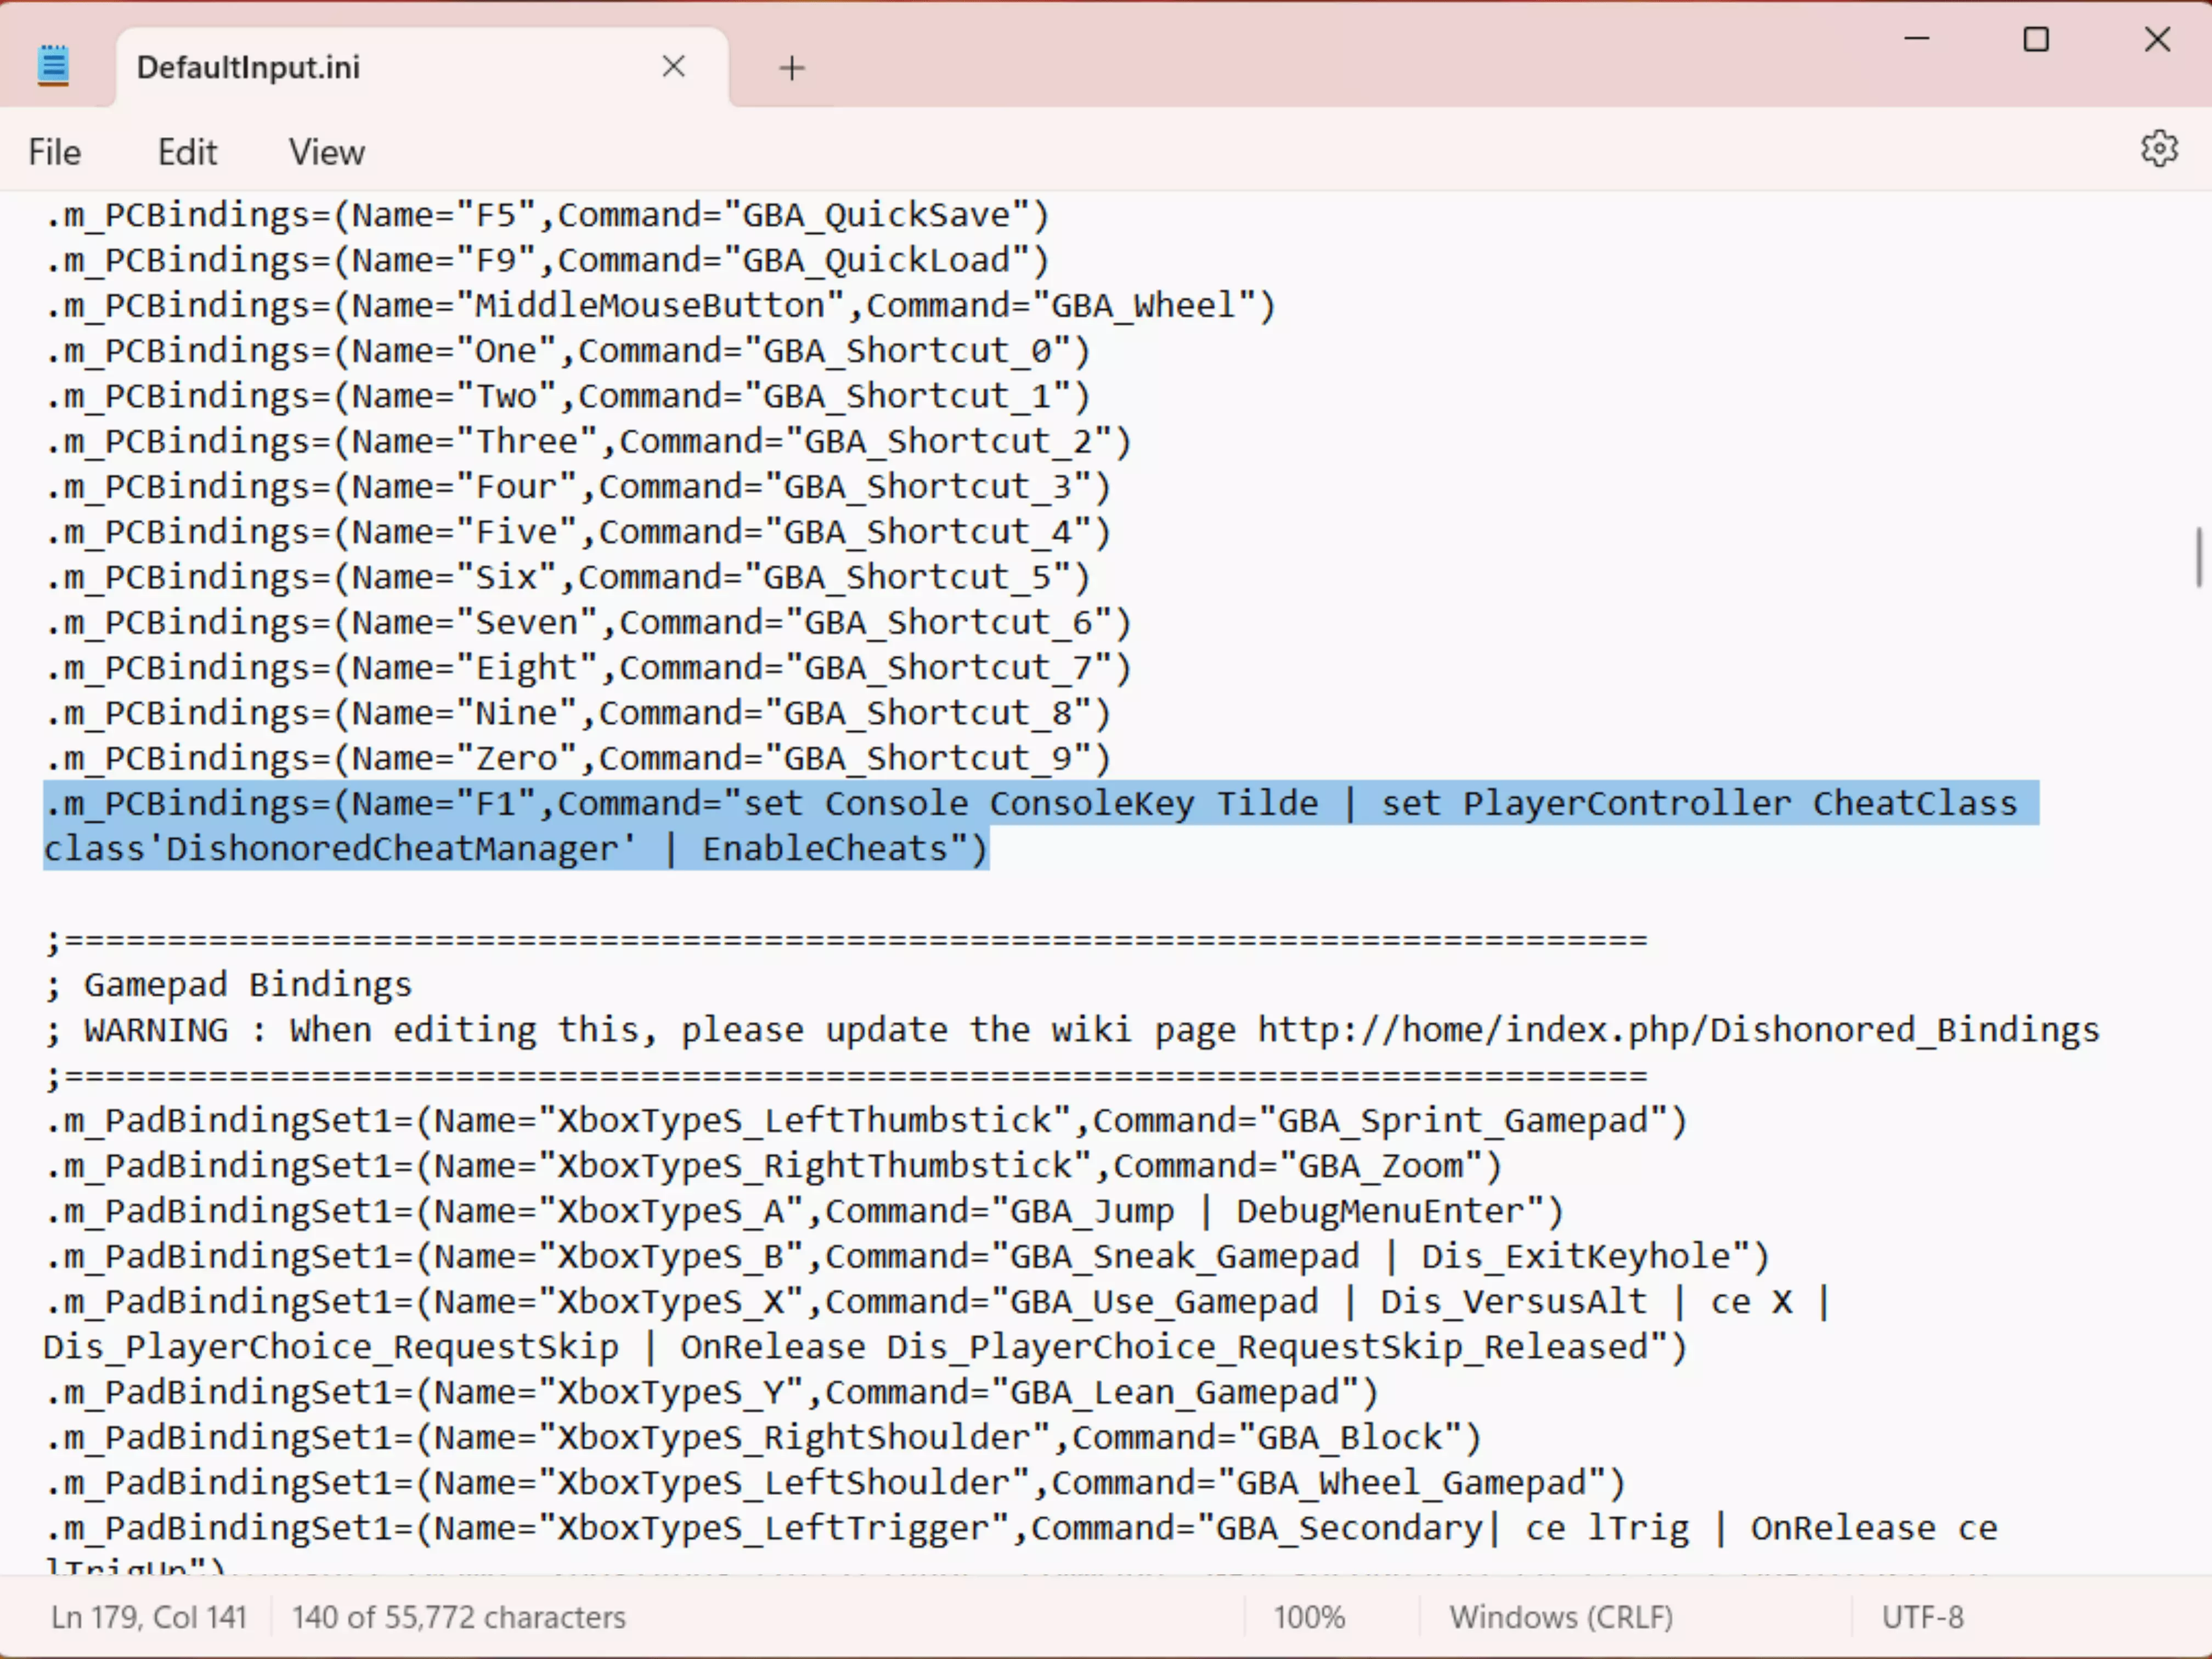Image resolution: width=2212 pixels, height=1659 pixels.
Task: Click the Ln 179, Col 141 indicator
Action: [x=149, y=1617]
